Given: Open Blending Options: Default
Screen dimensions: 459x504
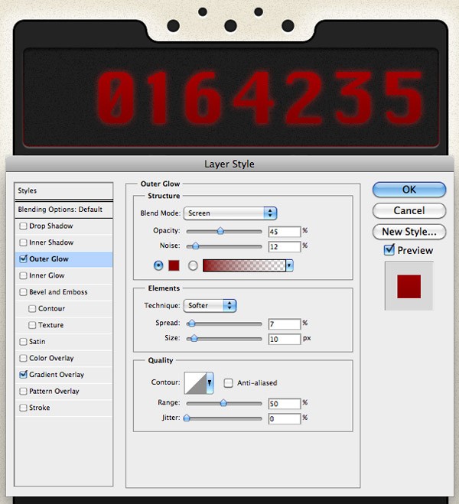Looking at the screenshot, I should point(63,210).
